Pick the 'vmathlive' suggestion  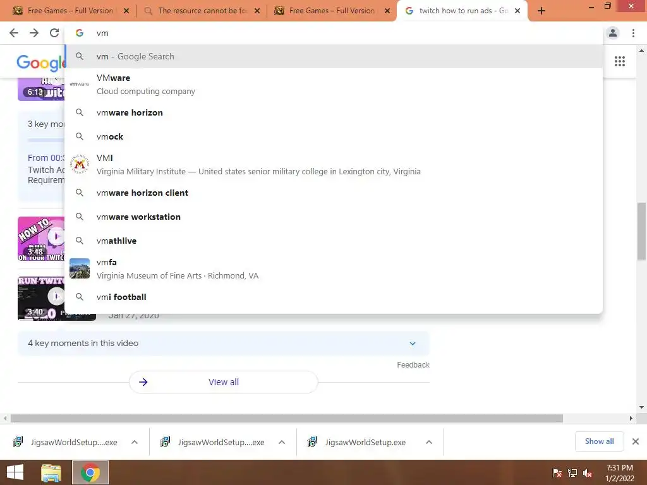[334, 241]
